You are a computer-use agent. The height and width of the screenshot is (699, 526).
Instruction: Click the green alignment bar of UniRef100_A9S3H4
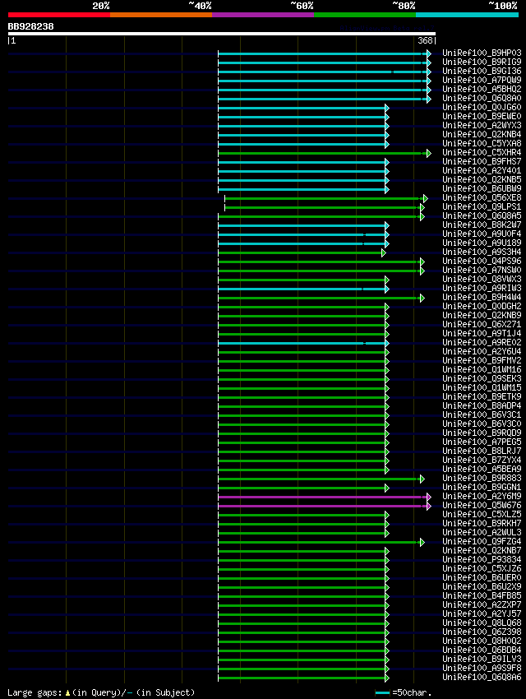[300, 252]
